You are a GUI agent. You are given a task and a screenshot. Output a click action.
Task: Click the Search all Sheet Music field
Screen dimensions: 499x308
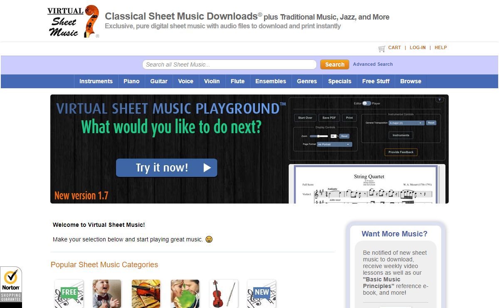tap(230, 65)
